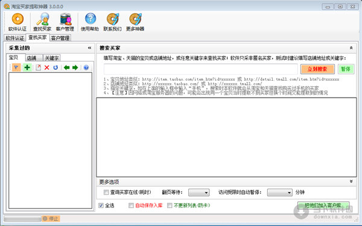Screen dimensions: 362x226
Task: Expand the 更多选项 section
Action: pos(351,181)
